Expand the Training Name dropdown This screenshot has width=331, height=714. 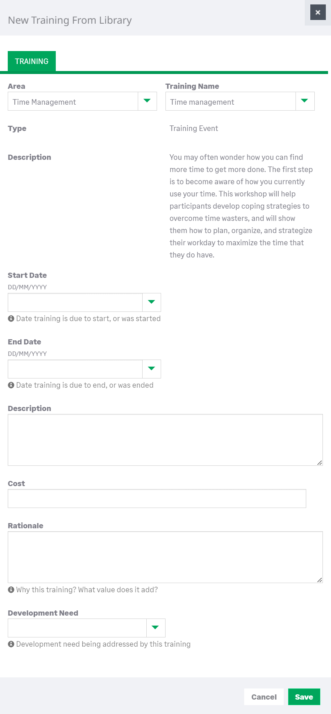click(x=305, y=101)
